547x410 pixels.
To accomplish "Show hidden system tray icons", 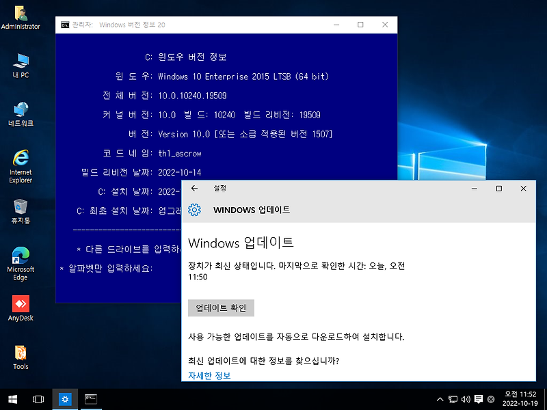I will point(440,399).
